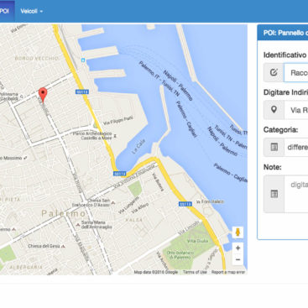Click the Via Lincoln street label

tap(189, 227)
